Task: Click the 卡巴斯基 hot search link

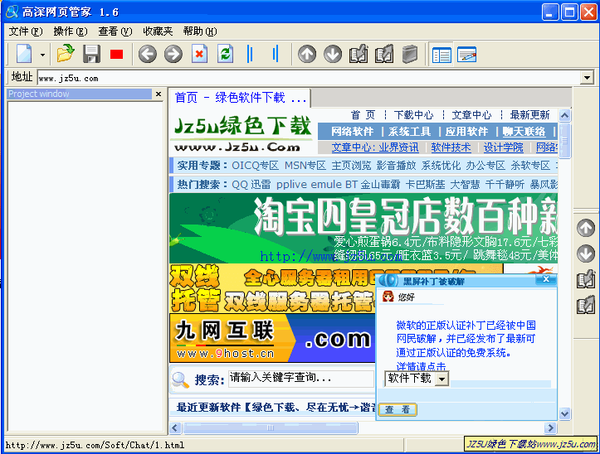Action: click(x=425, y=185)
